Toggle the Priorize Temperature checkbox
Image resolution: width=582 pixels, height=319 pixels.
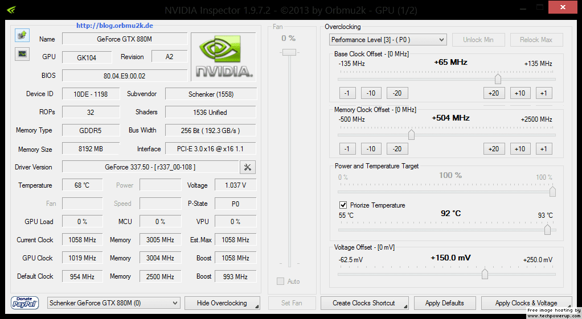click(343, 205)
